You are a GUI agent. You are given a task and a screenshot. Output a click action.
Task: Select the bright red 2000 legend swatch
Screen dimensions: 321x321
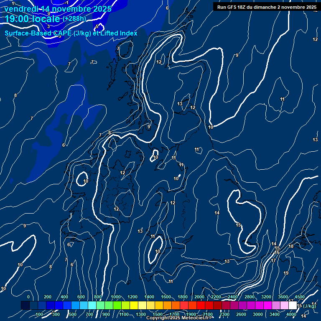201,306
